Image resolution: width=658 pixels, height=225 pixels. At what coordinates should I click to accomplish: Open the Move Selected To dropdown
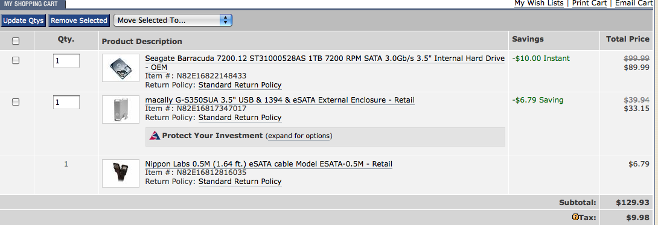tap(173, 20)
